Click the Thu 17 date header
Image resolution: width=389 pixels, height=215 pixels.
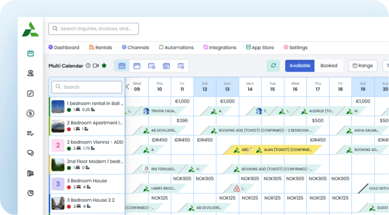[318, 87]
